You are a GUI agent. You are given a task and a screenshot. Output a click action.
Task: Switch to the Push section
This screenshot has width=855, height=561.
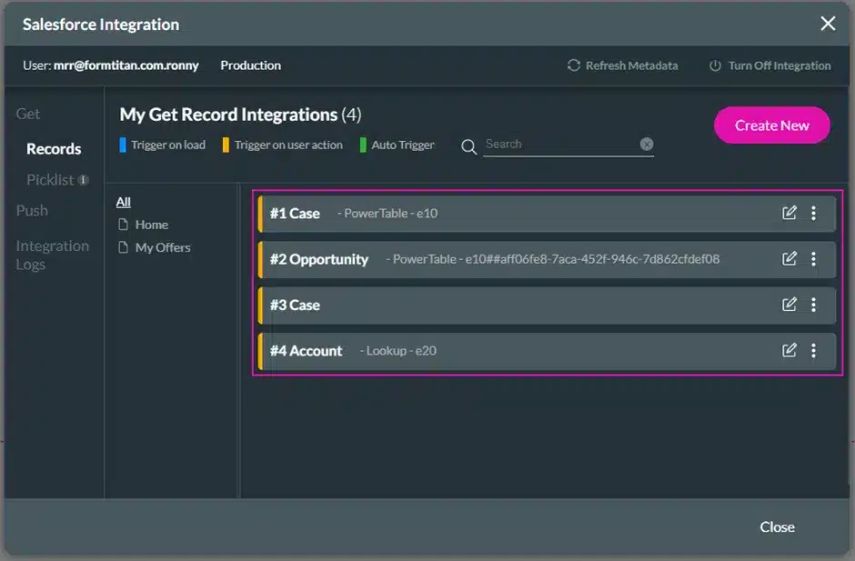32,210
